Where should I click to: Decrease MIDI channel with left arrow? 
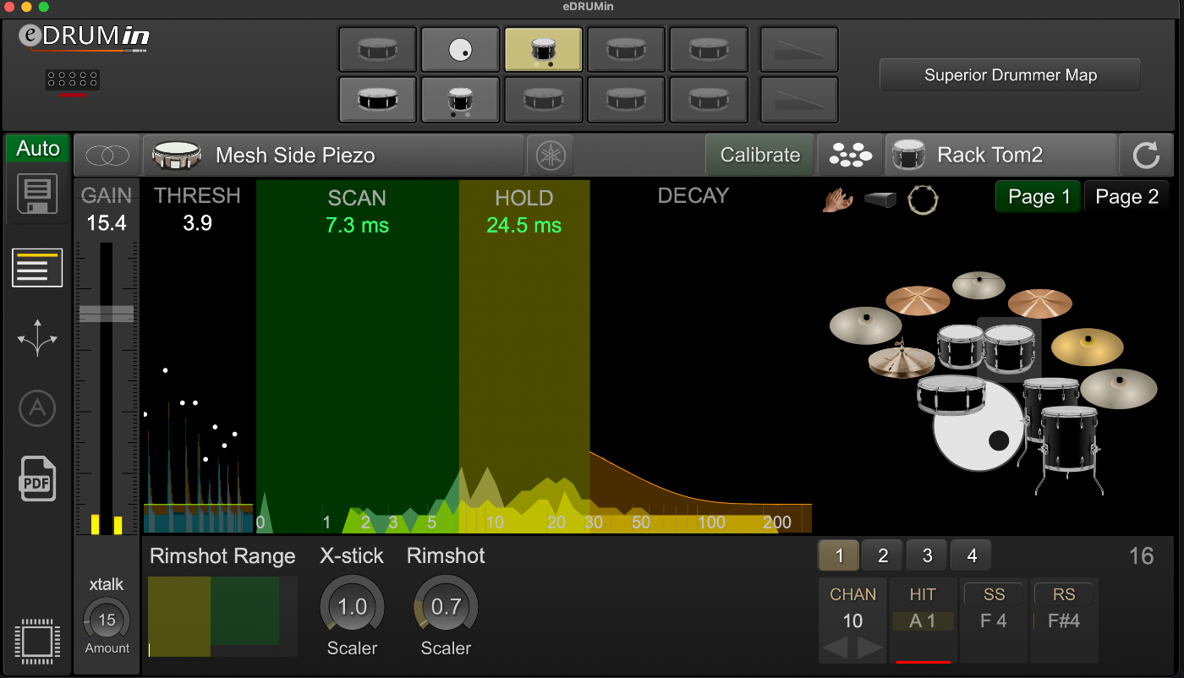tap(835, 648)
